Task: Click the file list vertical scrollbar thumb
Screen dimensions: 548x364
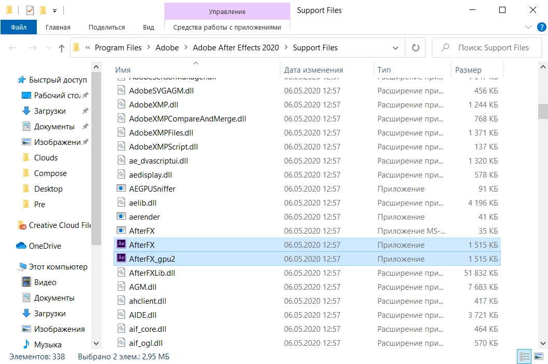Action: pyautogui.click(x=543, y=111)
